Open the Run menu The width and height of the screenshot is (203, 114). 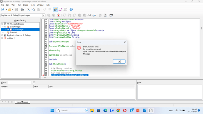coord(19,5)
